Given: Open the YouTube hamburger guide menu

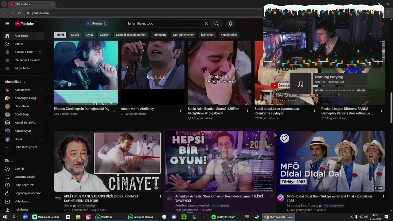Looking at the screenshot, I should click(x=7, y=24).
